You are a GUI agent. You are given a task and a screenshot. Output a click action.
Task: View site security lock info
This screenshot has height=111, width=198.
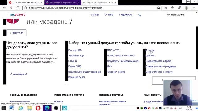26,8
